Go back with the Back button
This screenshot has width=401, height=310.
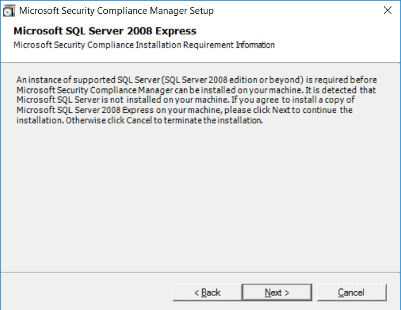[207, 292]
